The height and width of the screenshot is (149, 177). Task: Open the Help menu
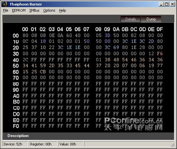click(63, 10)
